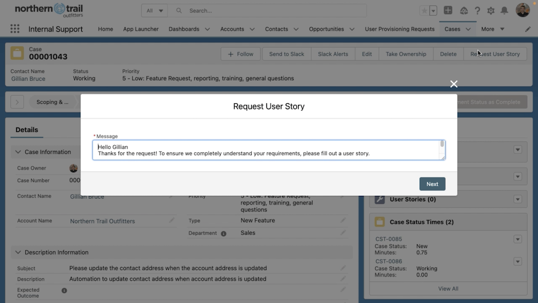
Task: Open Northern Trail Outfitters account link
Action: point(102,221)
